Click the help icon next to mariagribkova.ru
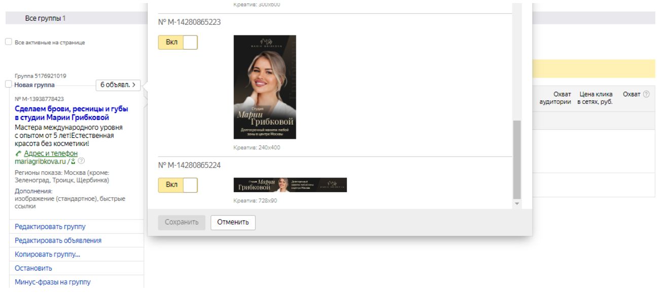This screenshot has width=657, height=298. [81, 162]
